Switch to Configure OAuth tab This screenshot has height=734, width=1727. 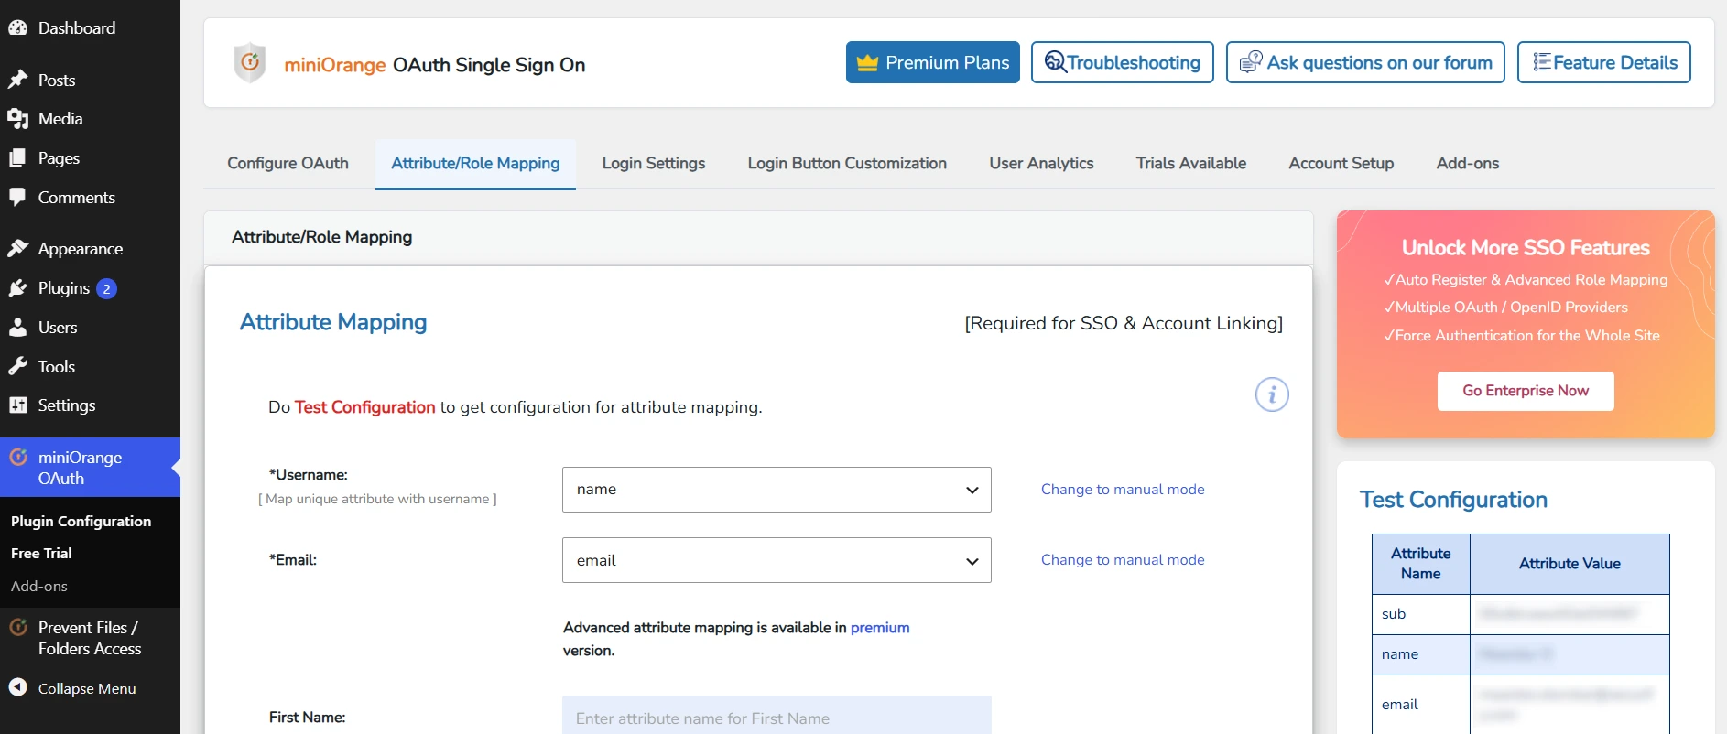pyautogui.click(x=288, y=164)
